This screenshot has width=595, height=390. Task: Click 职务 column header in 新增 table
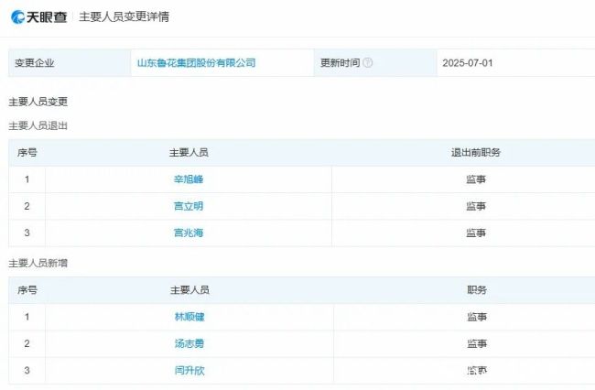point(477,290)
